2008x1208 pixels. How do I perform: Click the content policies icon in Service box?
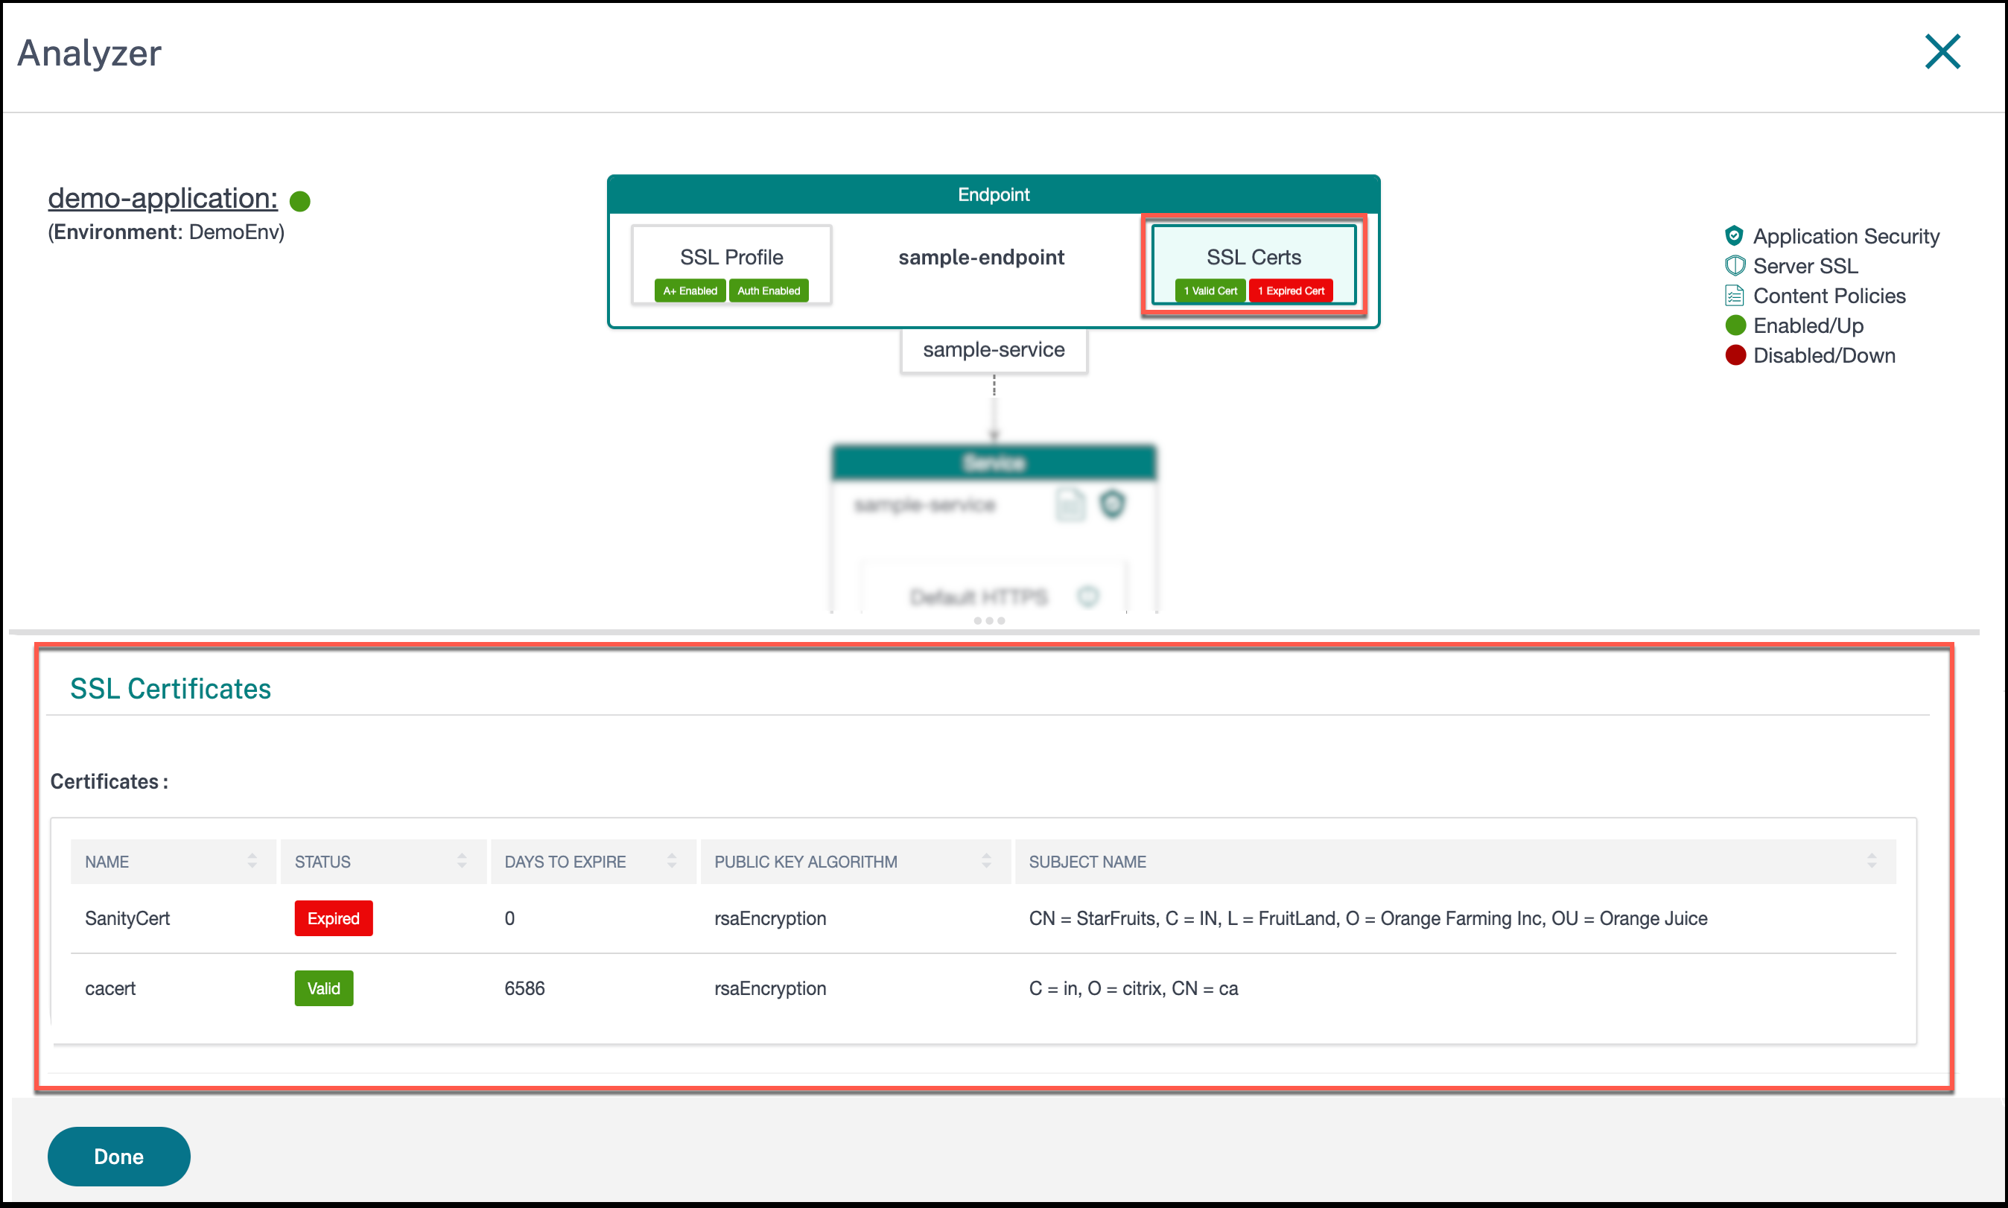click(1070, 505)
